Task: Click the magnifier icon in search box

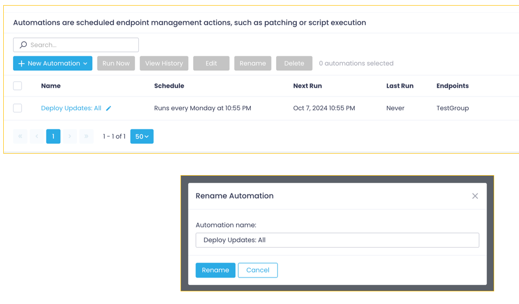Action: point(23,45)
